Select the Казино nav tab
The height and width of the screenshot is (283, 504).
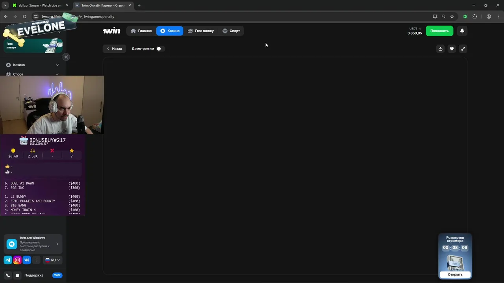point(170,31)
